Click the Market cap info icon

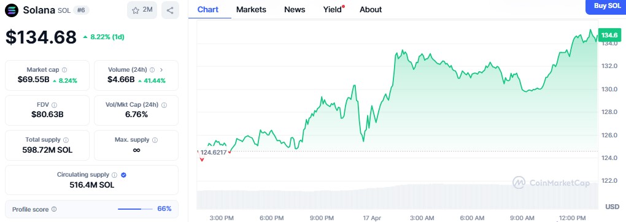(64, 70)
